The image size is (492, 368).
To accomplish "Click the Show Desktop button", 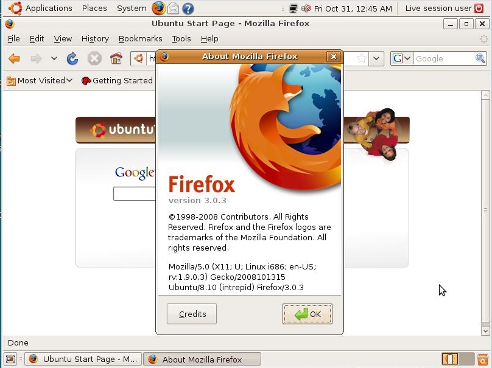I will pos(10,359).
